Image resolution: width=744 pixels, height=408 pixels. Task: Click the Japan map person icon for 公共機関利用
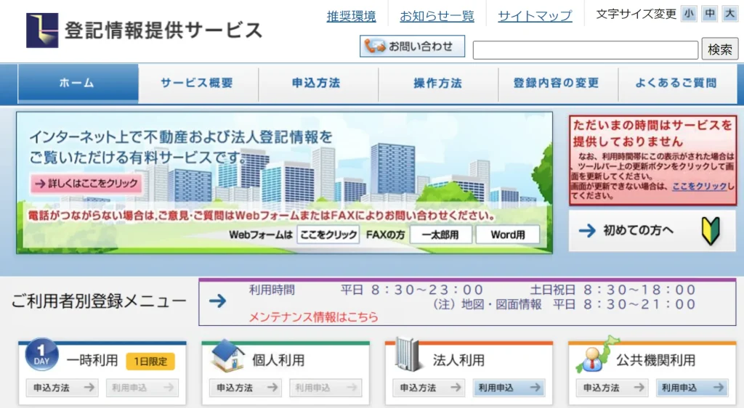tap(597, 354)
